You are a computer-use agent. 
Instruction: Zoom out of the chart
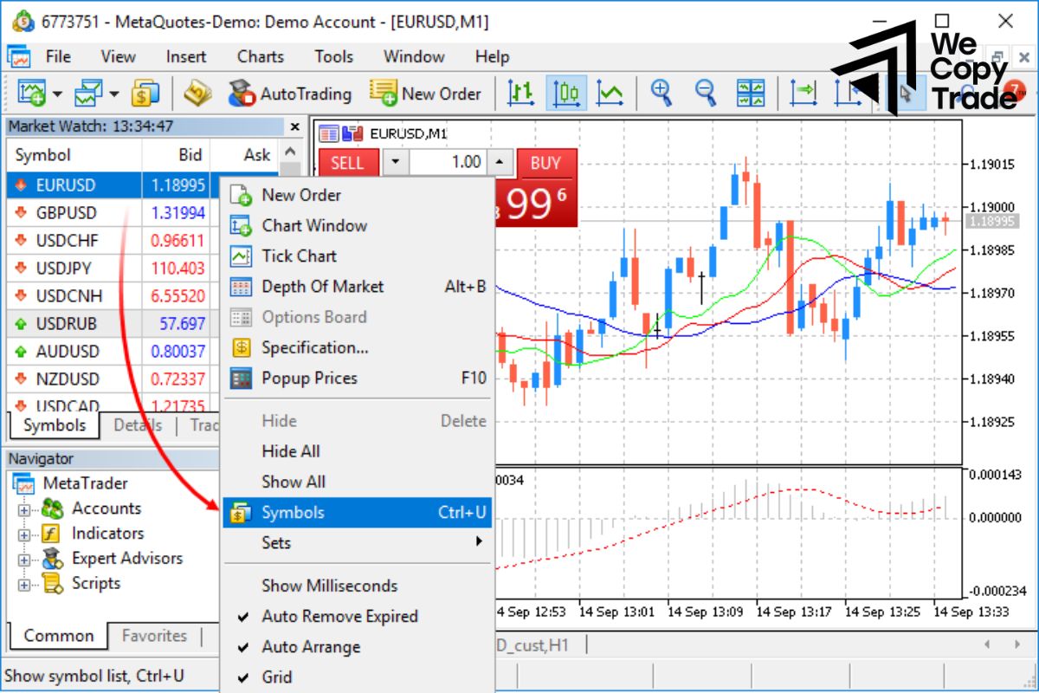pyautogui.click(x=707, y=94)
